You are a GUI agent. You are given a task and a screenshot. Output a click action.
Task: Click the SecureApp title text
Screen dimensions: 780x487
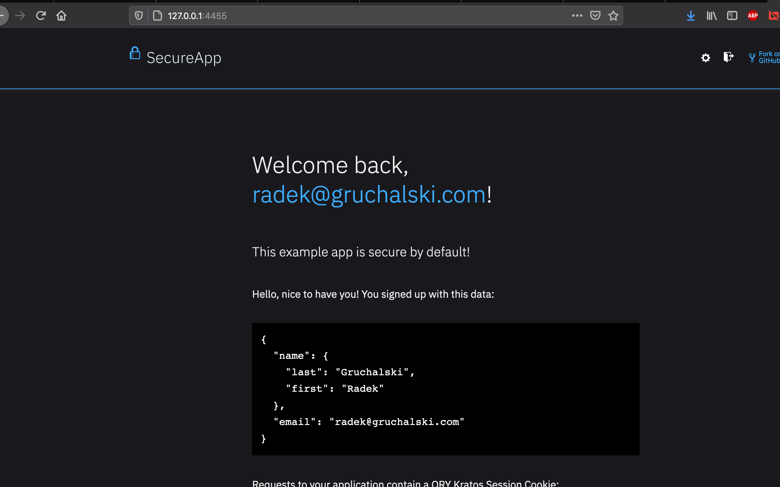(184, 58)
